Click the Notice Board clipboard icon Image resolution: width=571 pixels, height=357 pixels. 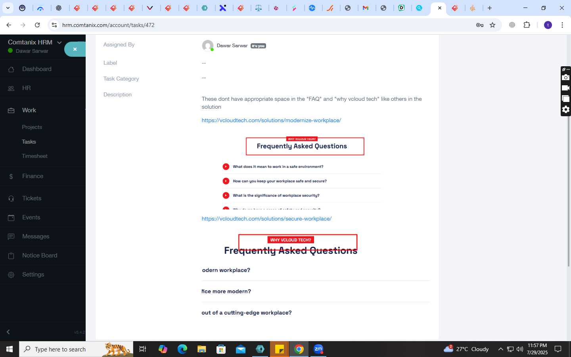point(11,256)
